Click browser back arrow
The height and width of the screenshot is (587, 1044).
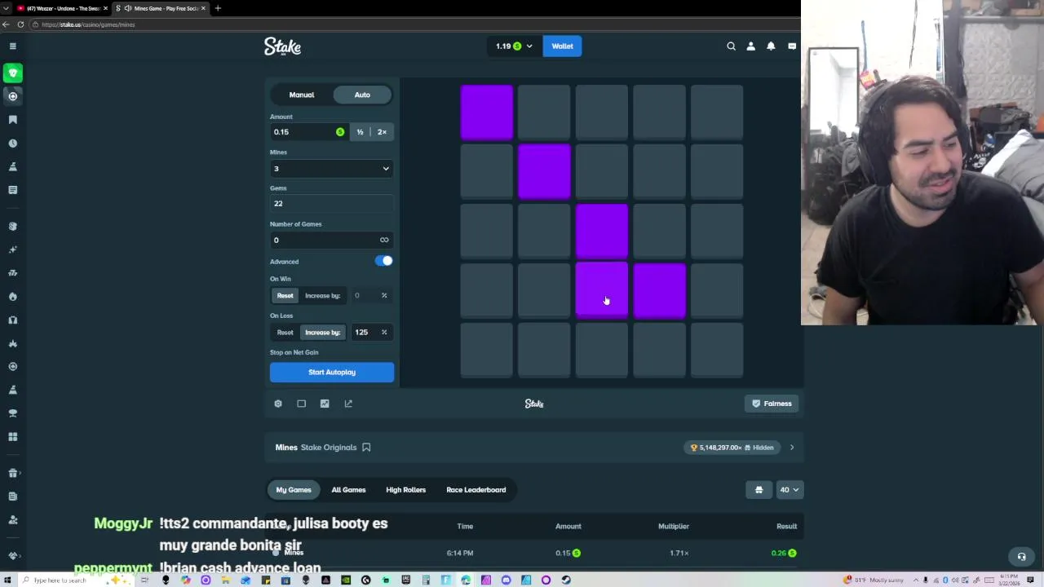7,24
